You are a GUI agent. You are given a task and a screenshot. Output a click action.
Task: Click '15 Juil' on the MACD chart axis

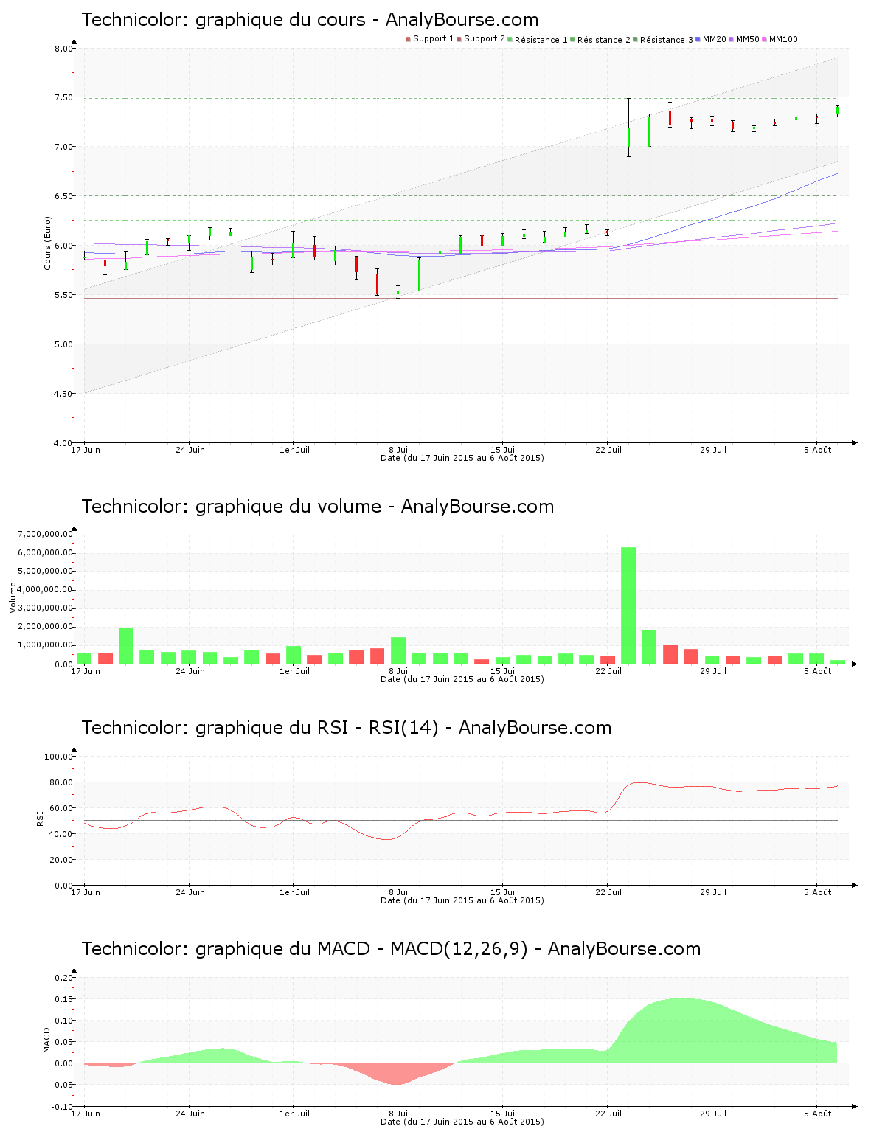click(x=504, y=1114)
